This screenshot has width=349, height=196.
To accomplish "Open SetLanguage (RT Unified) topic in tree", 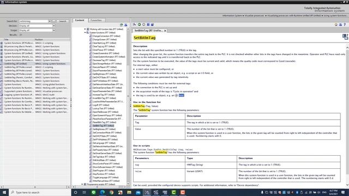I will point(105,143).
